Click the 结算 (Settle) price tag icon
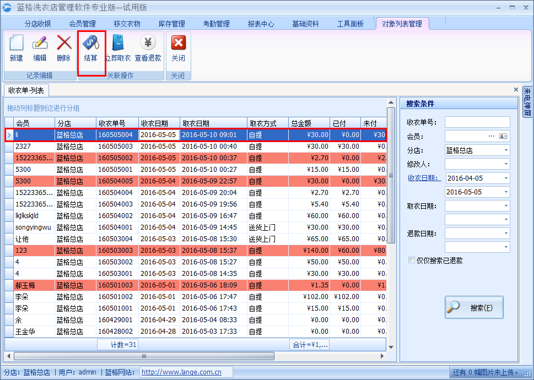The height and width of the screenshot is (380, 534). 90,43
